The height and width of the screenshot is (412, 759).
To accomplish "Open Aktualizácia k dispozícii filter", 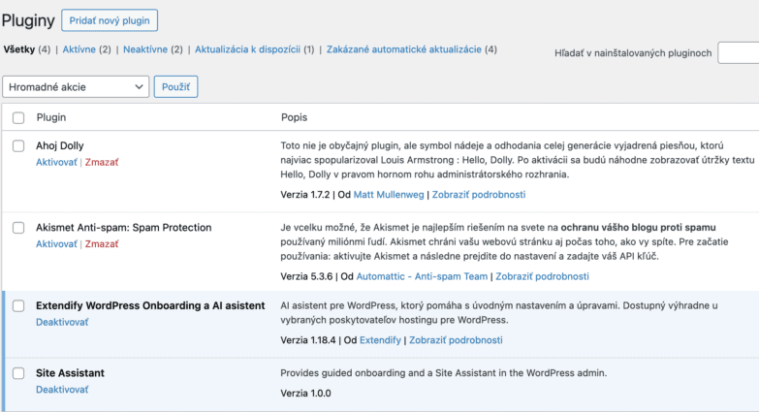I will [248, 49].
